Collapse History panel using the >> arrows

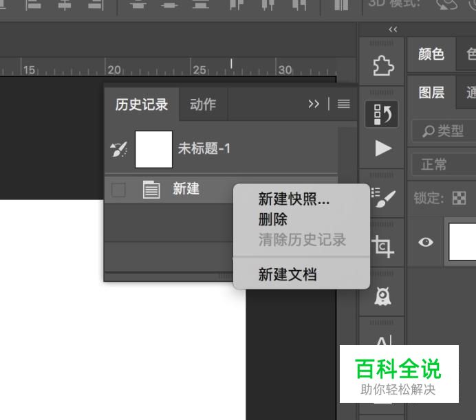point(314,104)
